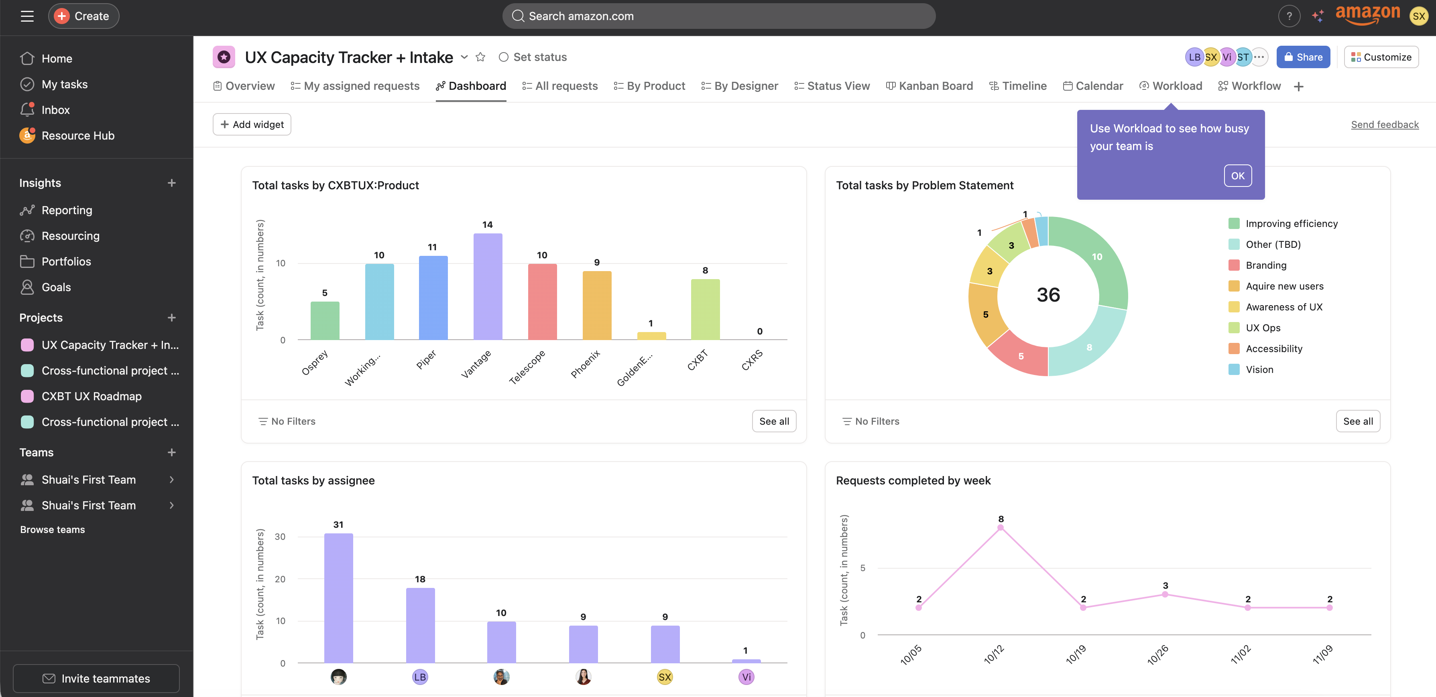Open the Resource Hub icon

coord(27,136)
